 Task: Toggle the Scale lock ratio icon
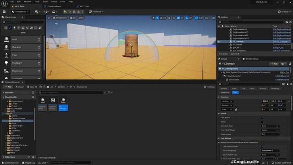(236, 110)
